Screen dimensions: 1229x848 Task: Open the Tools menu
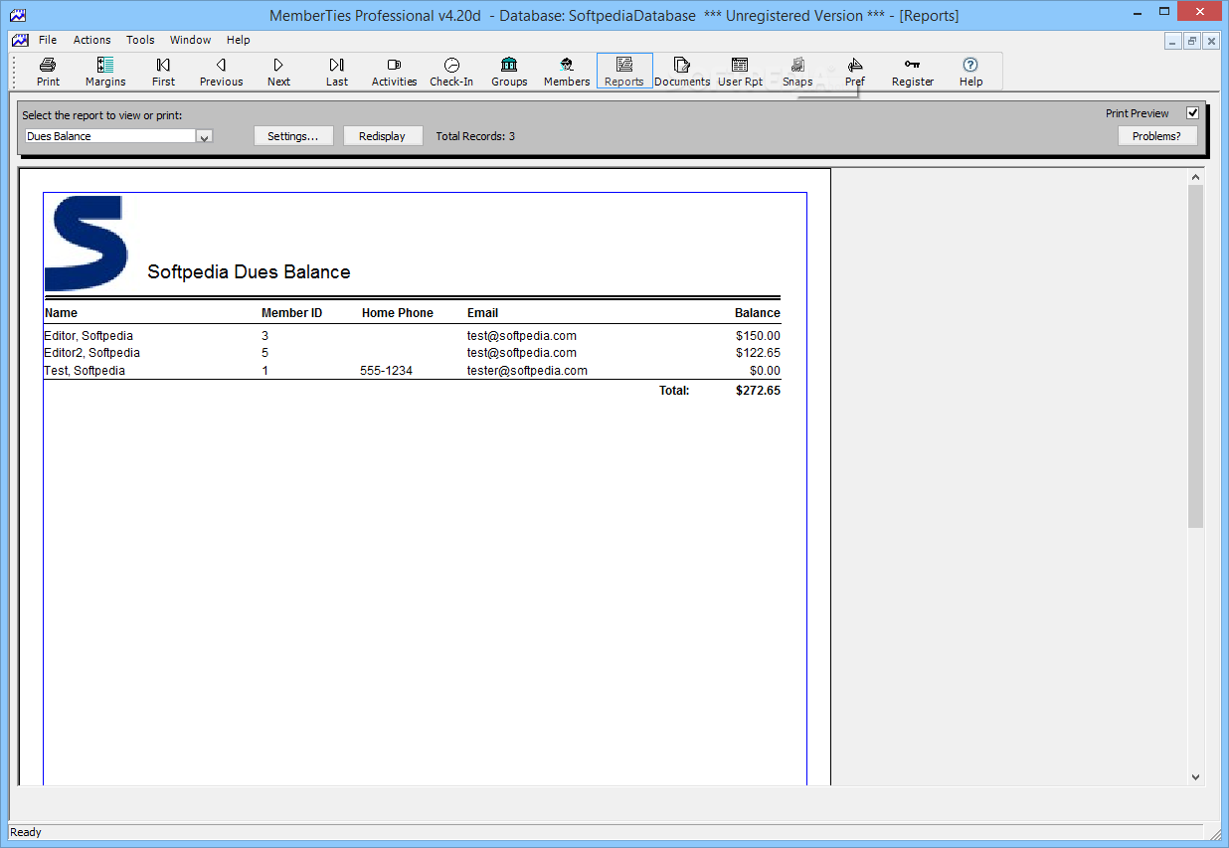pyautogui.click(x=140, y=40)
